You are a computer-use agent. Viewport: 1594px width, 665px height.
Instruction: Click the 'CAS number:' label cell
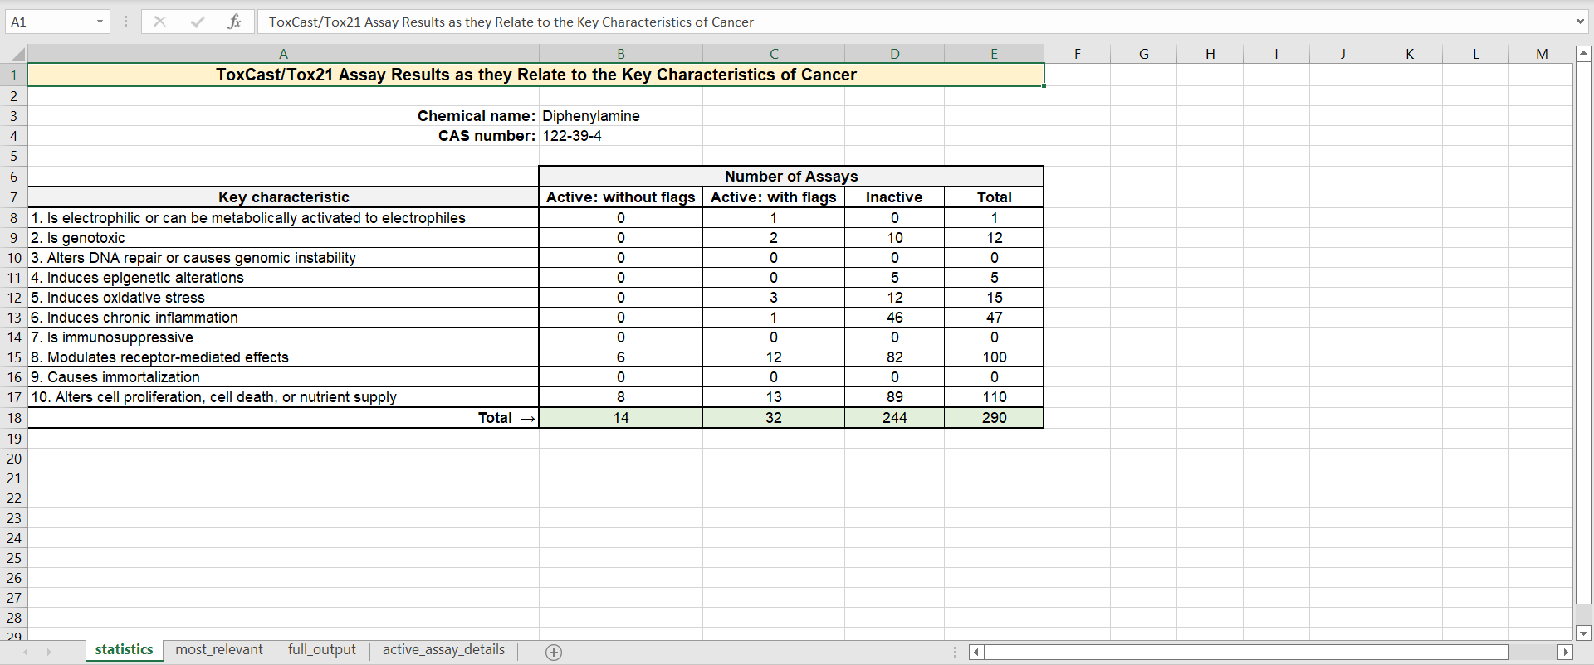tap(283, 136)
